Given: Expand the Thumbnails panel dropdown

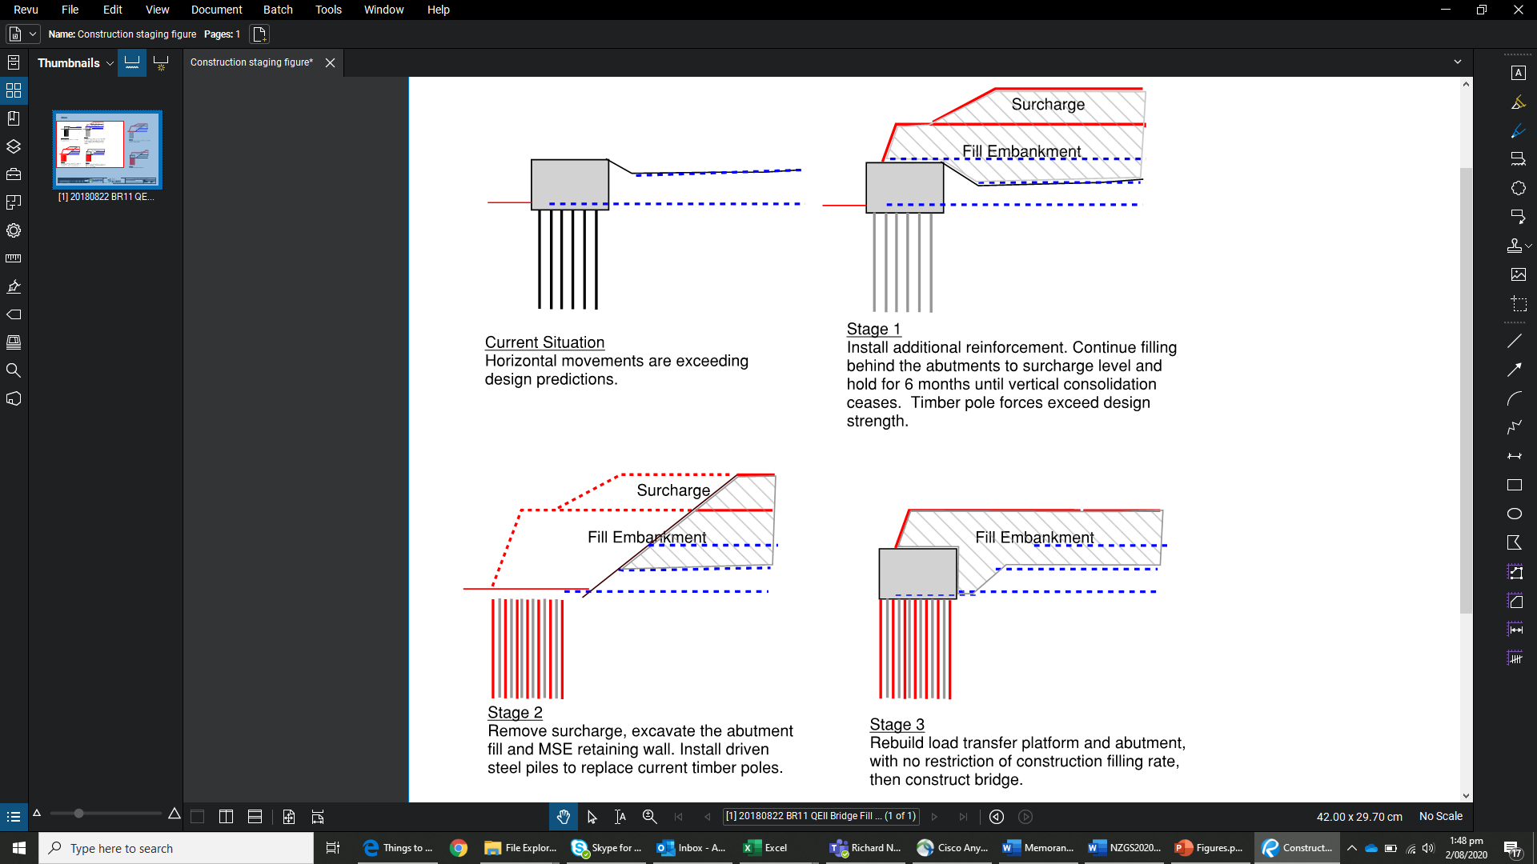Looking at the screenshot, I should click(x=110, y=63).
